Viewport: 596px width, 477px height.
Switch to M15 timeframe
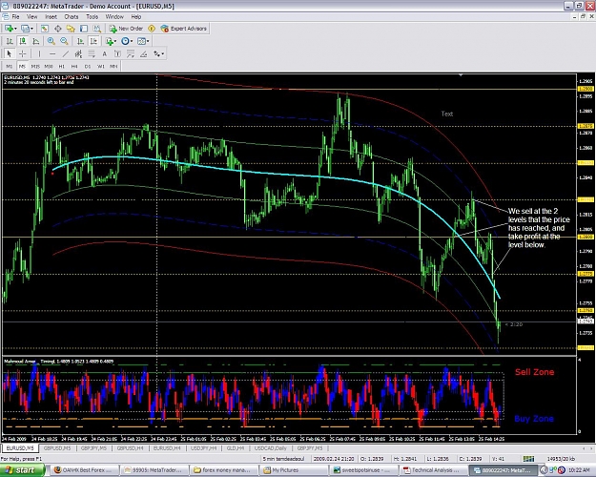pyautogui.click(x=35, y=66)
